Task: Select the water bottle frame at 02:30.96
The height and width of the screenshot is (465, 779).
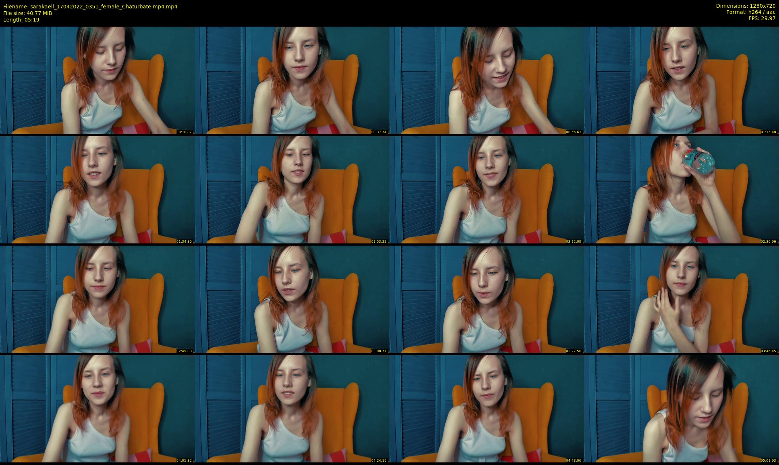Action: (x=681, y=190)
